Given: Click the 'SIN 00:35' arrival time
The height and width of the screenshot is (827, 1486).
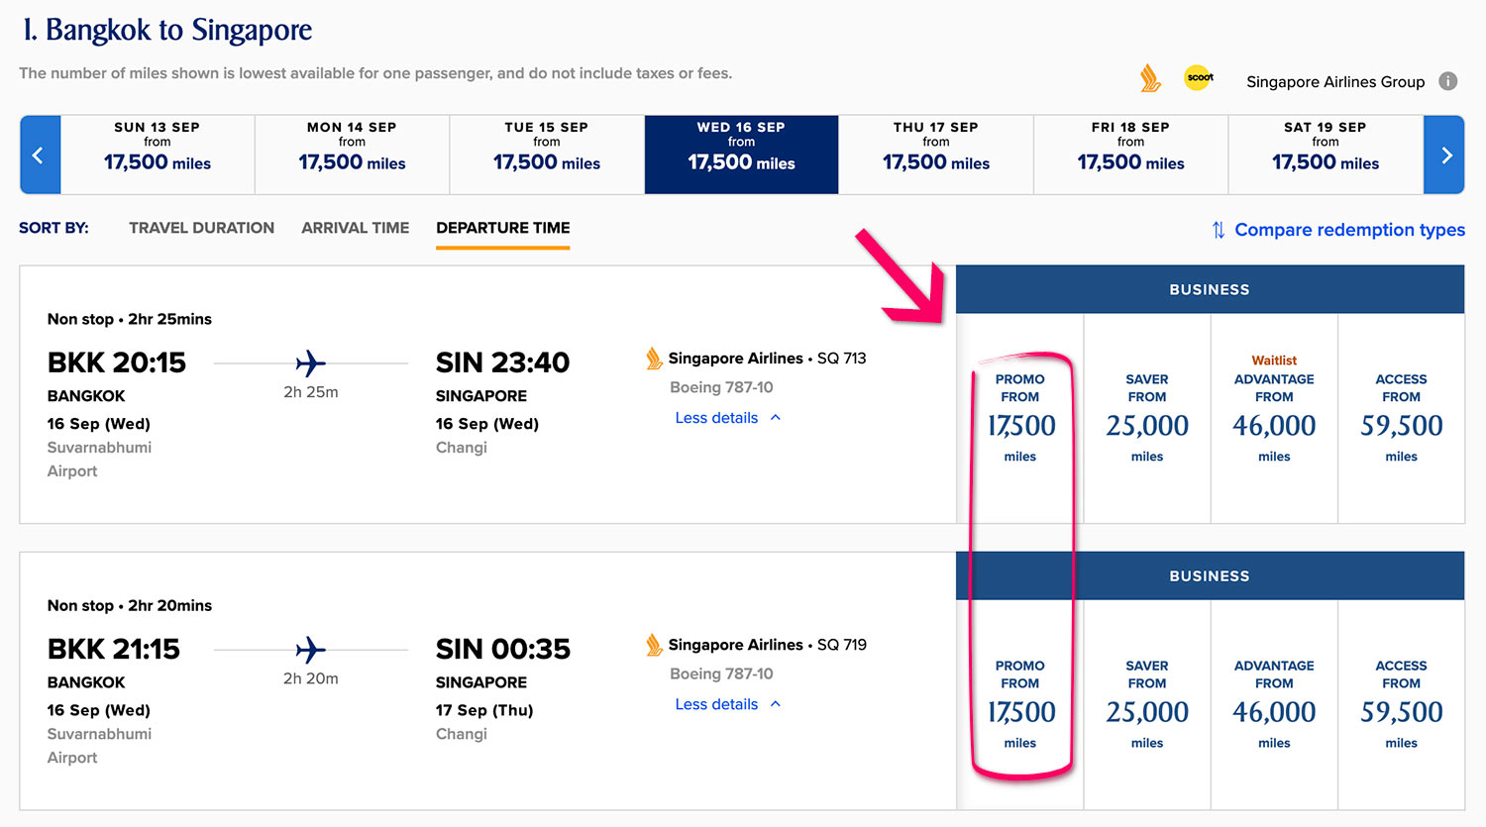Looking at the screenshot, I should (x=503, y=649).
